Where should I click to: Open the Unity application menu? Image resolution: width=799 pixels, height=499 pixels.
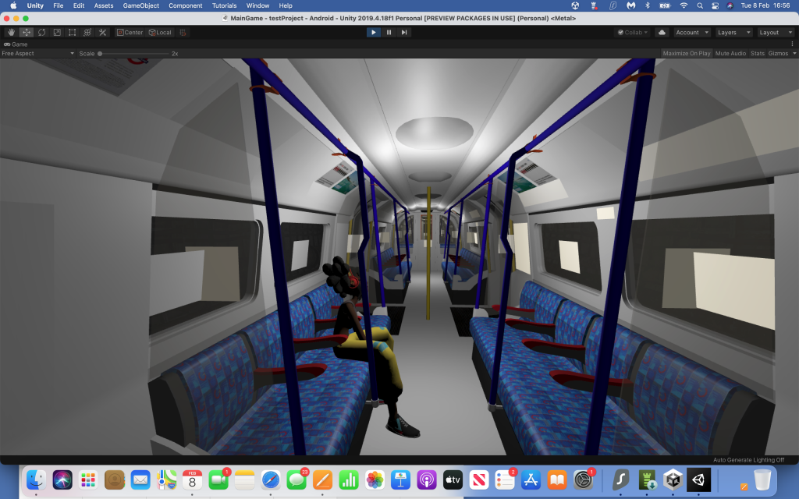pos(35,5)
